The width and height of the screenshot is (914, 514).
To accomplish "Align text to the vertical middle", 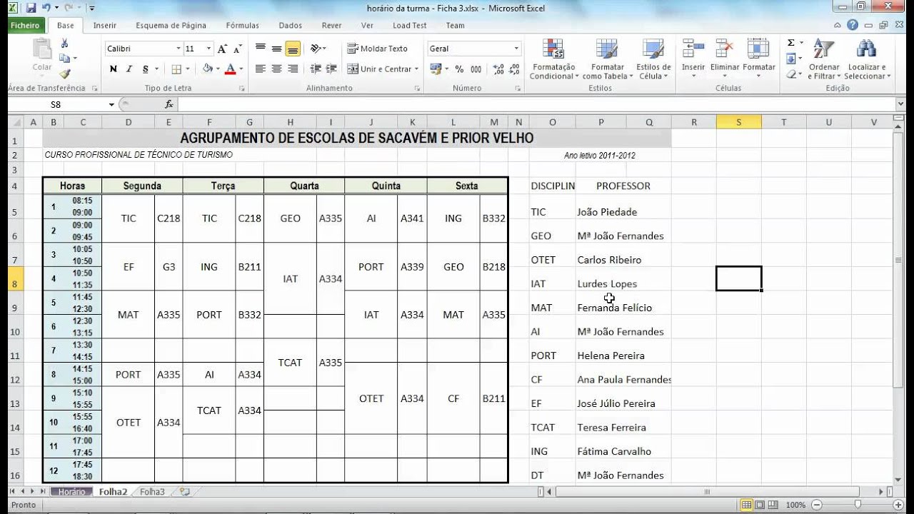I will tap(276, 49).
